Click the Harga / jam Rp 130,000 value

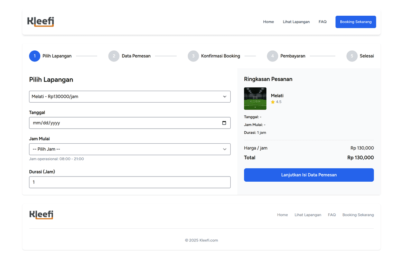coord(362,148)
